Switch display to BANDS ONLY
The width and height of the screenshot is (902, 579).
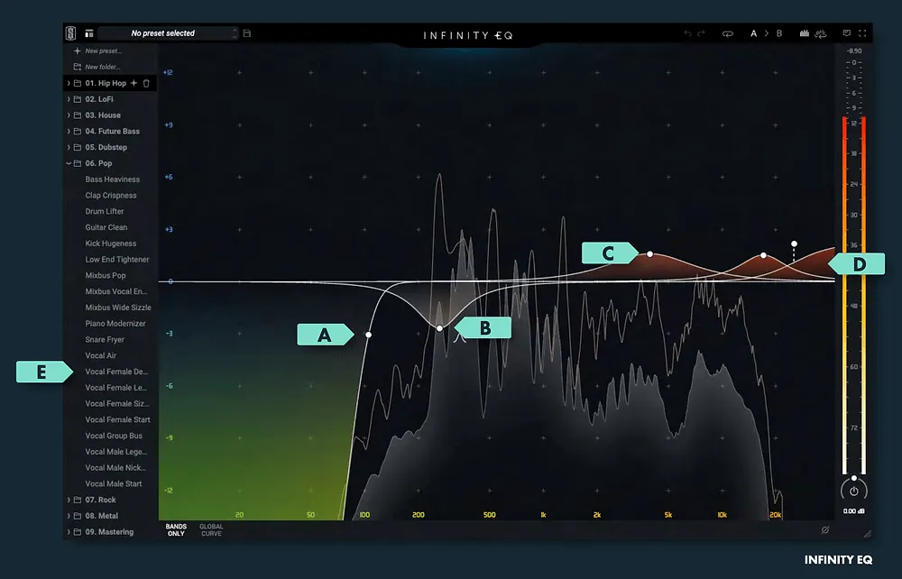(x=176, y=529)
